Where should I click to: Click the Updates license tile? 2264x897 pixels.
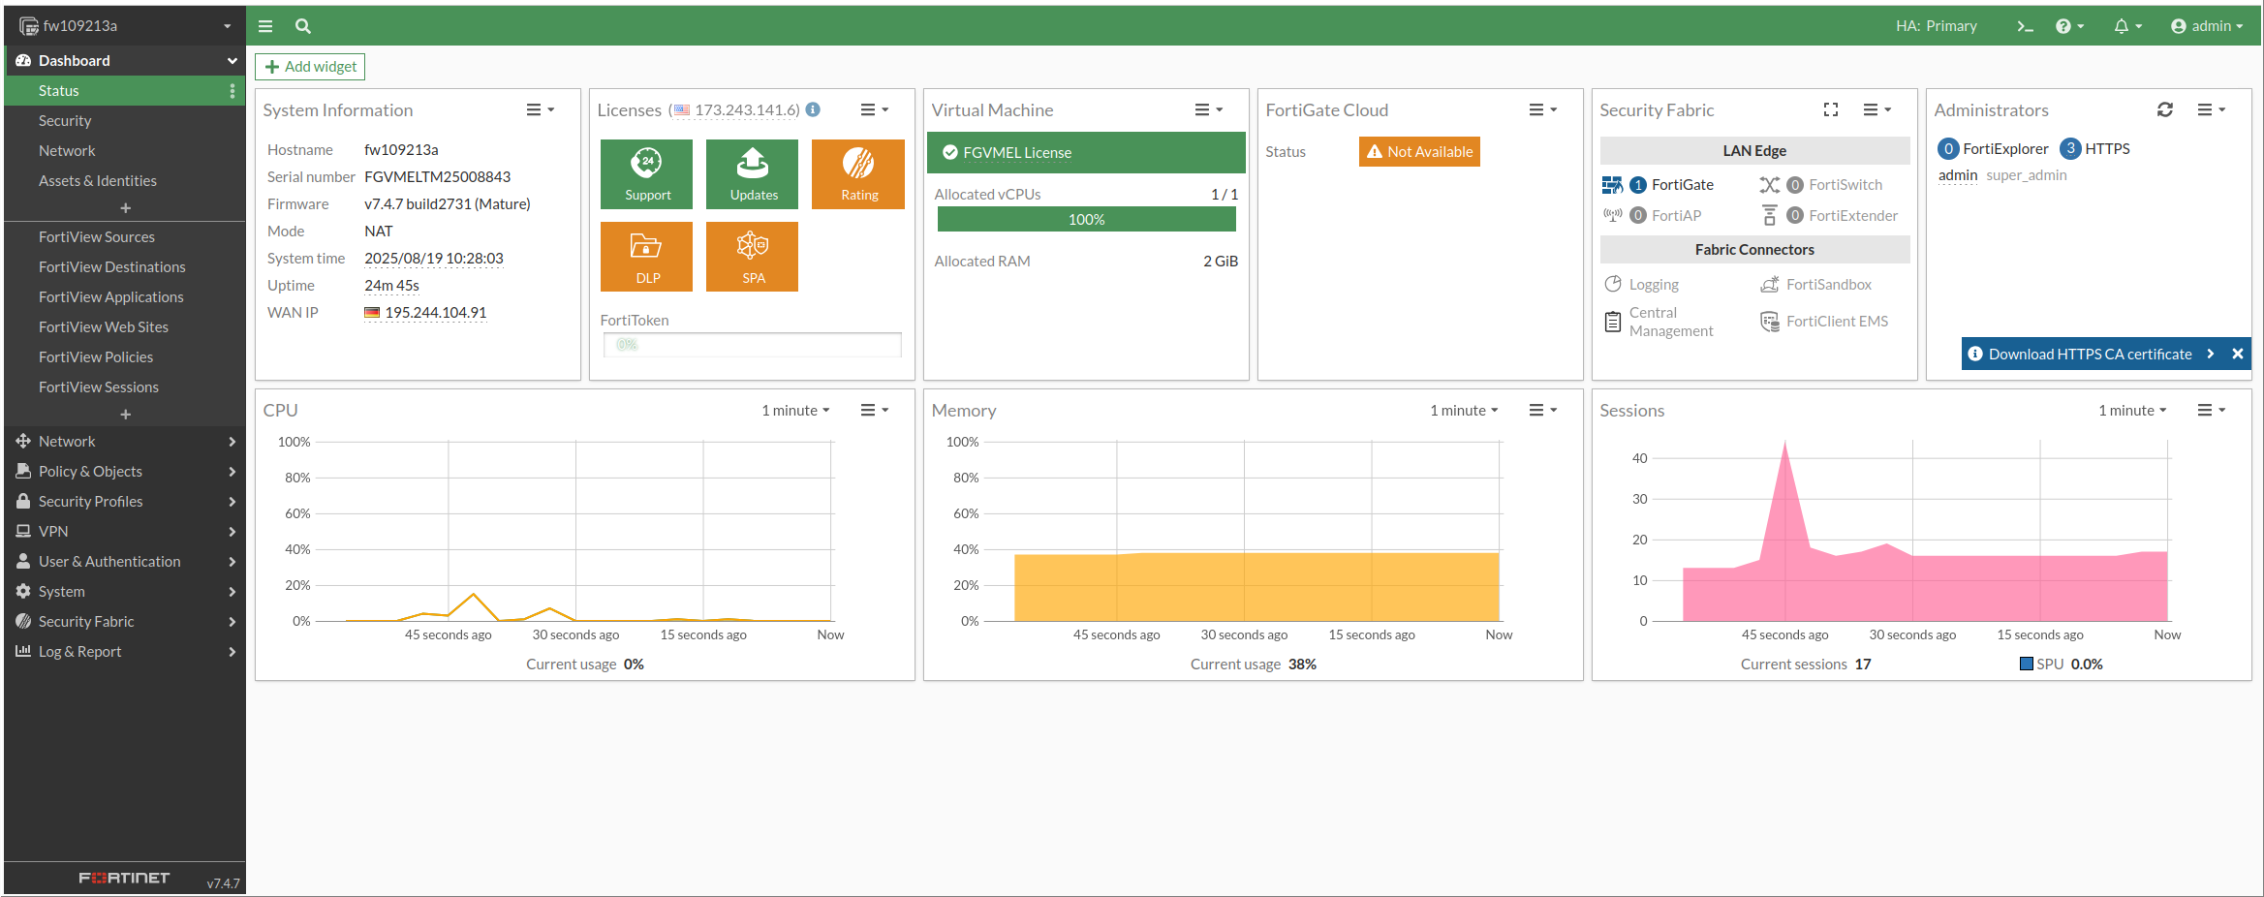coord(752,174)
